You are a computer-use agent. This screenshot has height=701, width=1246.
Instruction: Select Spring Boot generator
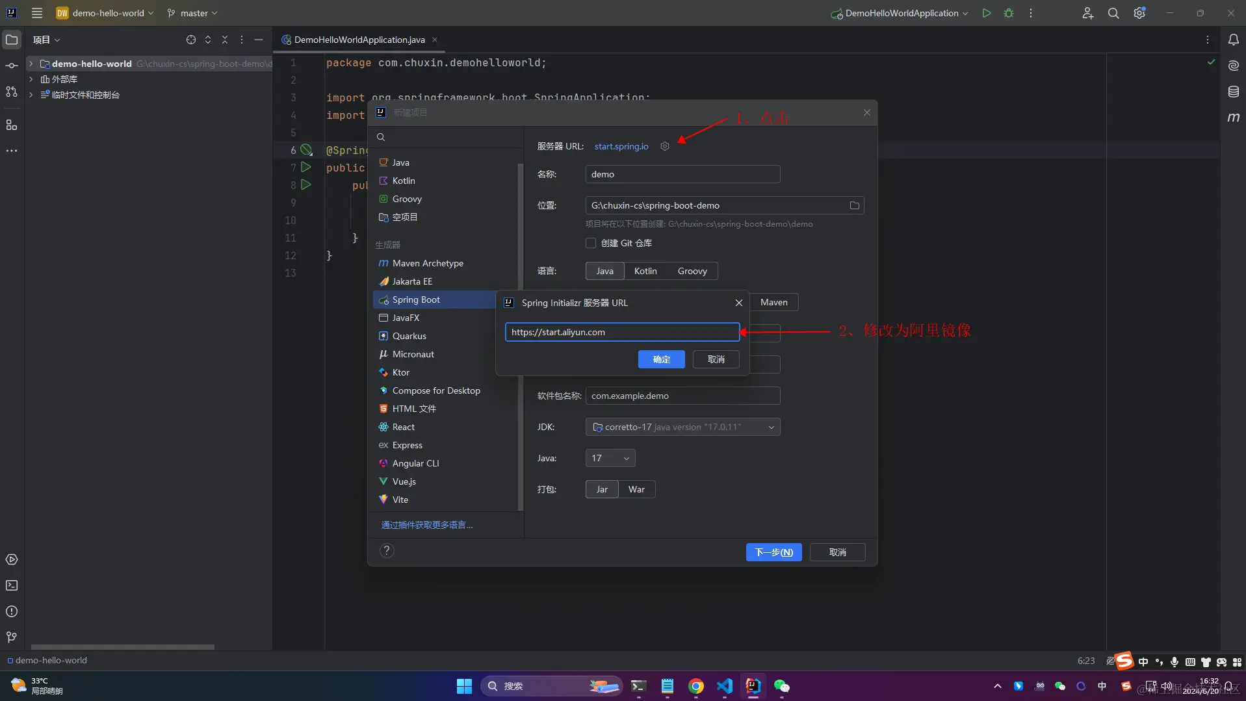click(434, 300)
